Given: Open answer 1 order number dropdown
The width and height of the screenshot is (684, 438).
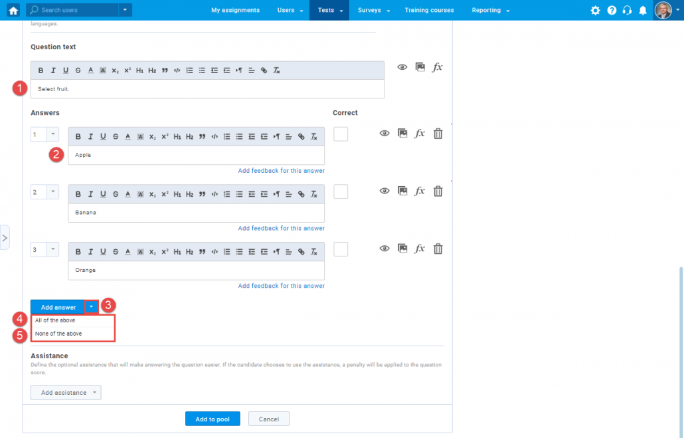Looking at the screenshot, I should [x=52, y=134].
